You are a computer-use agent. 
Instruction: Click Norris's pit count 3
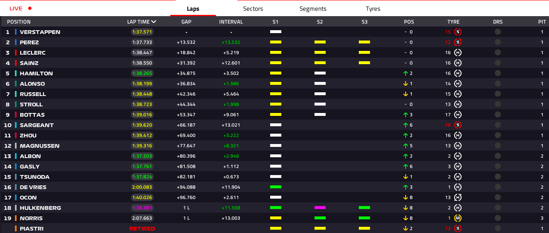pyautogui.click(x=542, y=218)
